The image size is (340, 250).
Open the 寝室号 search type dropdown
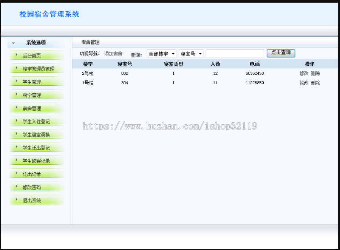[191, 53]
